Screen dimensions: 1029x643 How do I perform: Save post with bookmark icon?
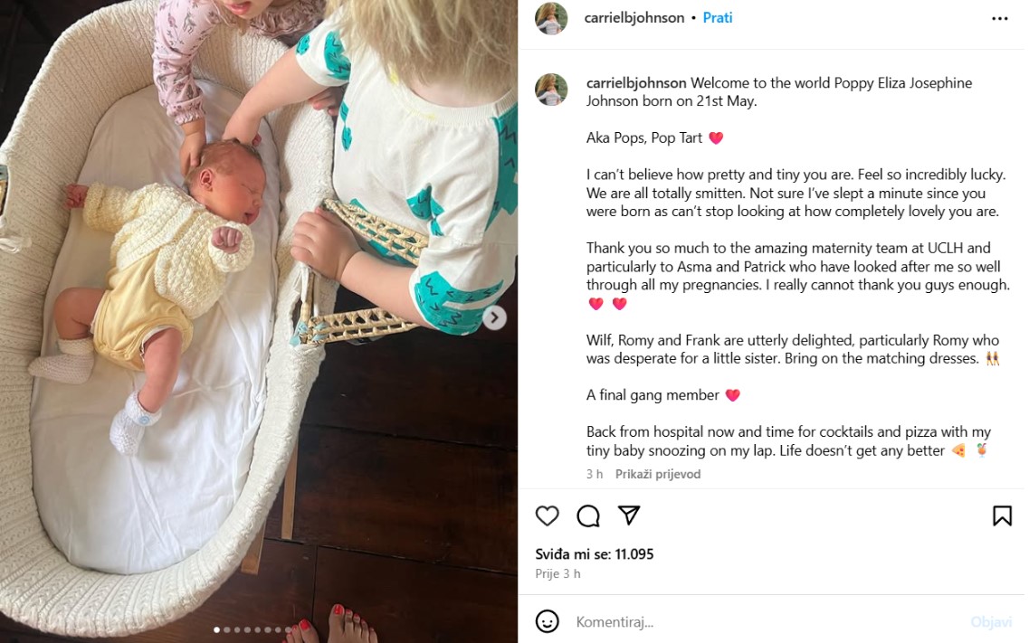1002,515
